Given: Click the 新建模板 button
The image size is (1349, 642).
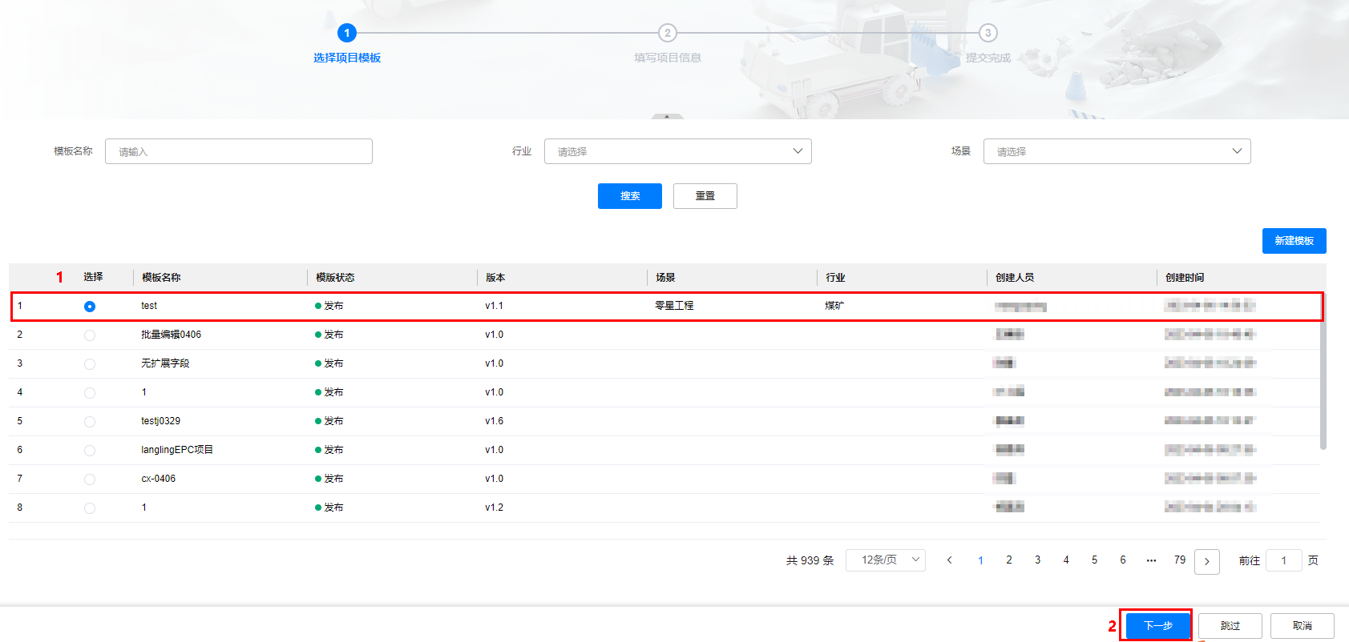Looking at the screenshot, I should pyautogui.click(x=1294, y=241).
